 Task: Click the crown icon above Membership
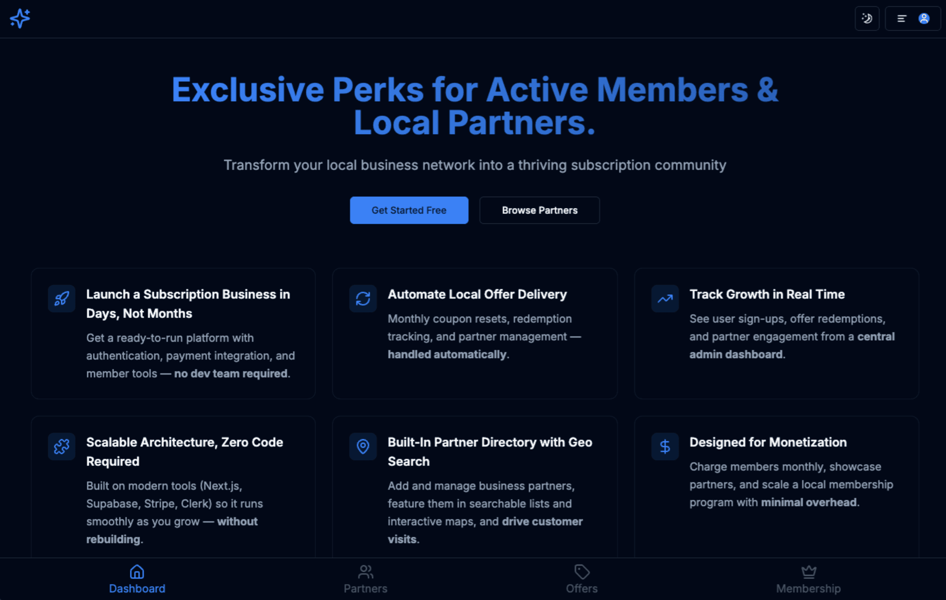pyautogui.click(x=808, y=571)
